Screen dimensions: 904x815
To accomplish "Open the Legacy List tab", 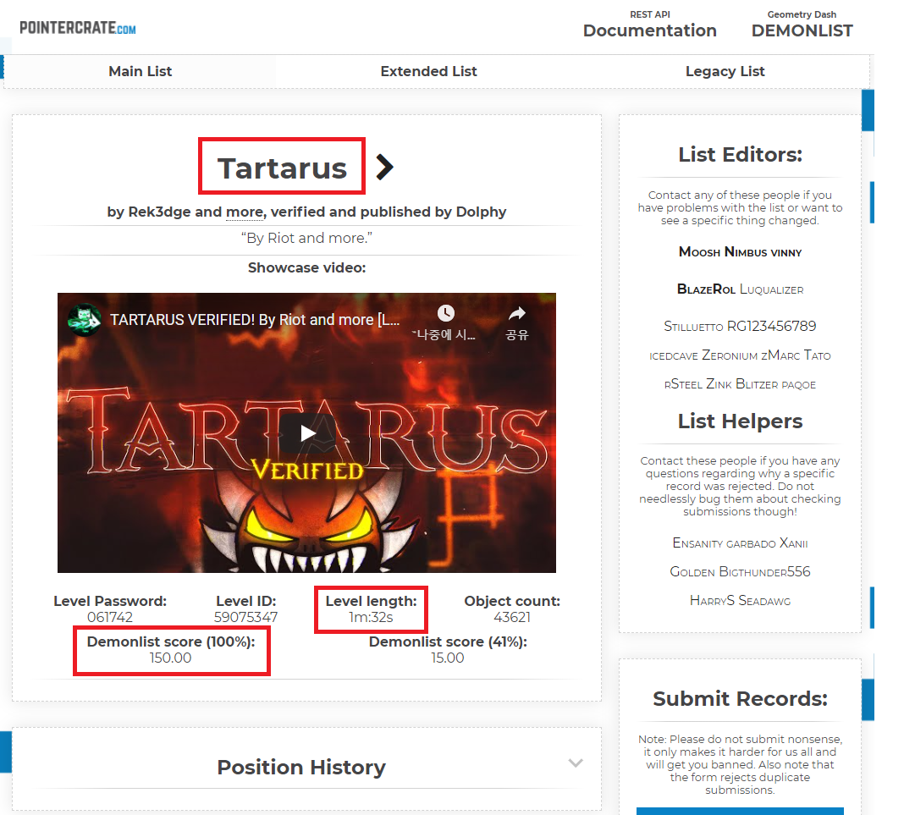I will tap(725, 71).
